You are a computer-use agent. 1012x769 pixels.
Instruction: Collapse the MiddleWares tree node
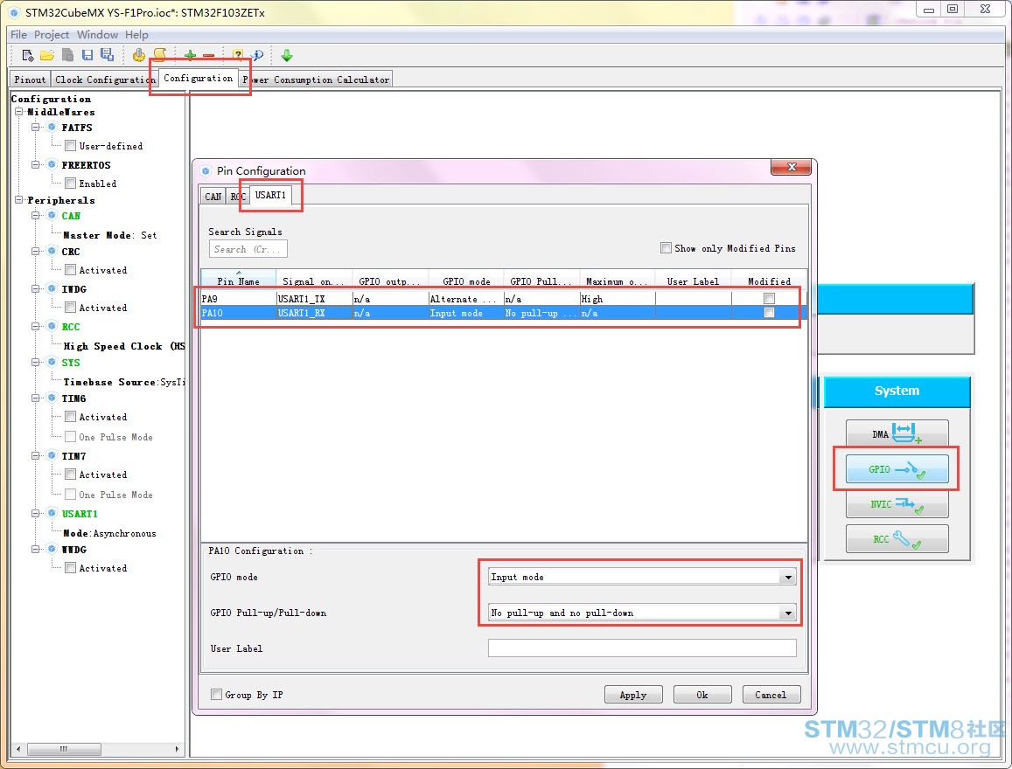18,112
